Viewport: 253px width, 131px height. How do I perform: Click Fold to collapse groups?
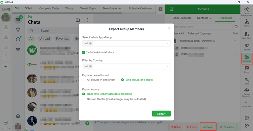235,33
